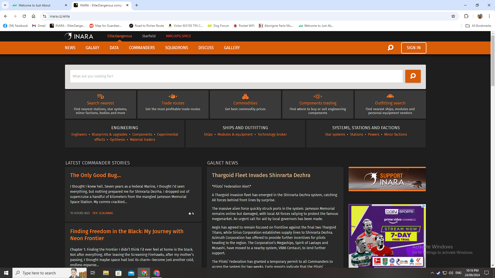Open header search magnifier icon
Screen dimensions: 495x278
point(390,48)
